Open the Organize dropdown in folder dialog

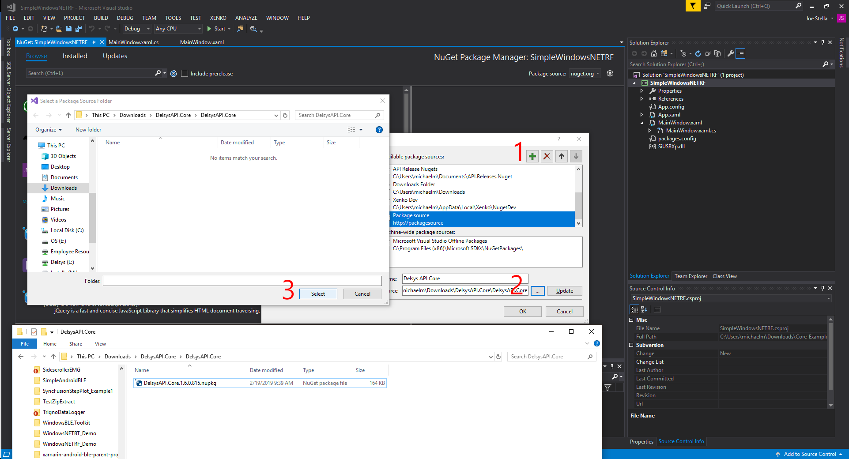pos(49,130)
